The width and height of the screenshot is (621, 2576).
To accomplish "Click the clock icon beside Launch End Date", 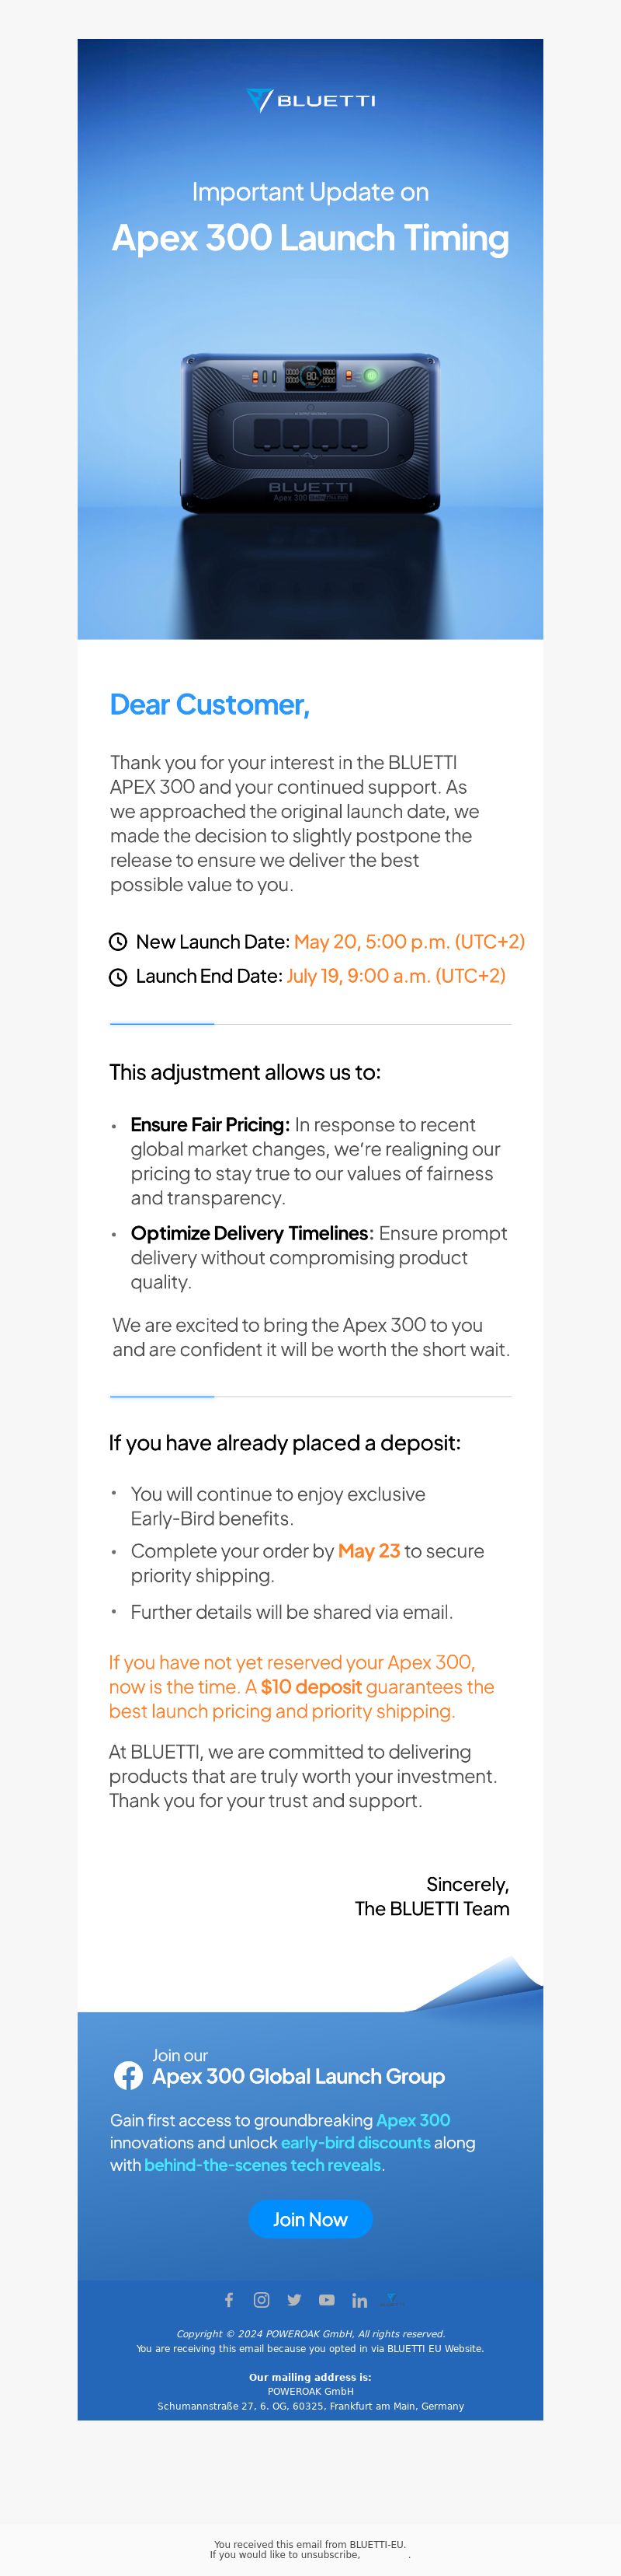I will point(118,977).
